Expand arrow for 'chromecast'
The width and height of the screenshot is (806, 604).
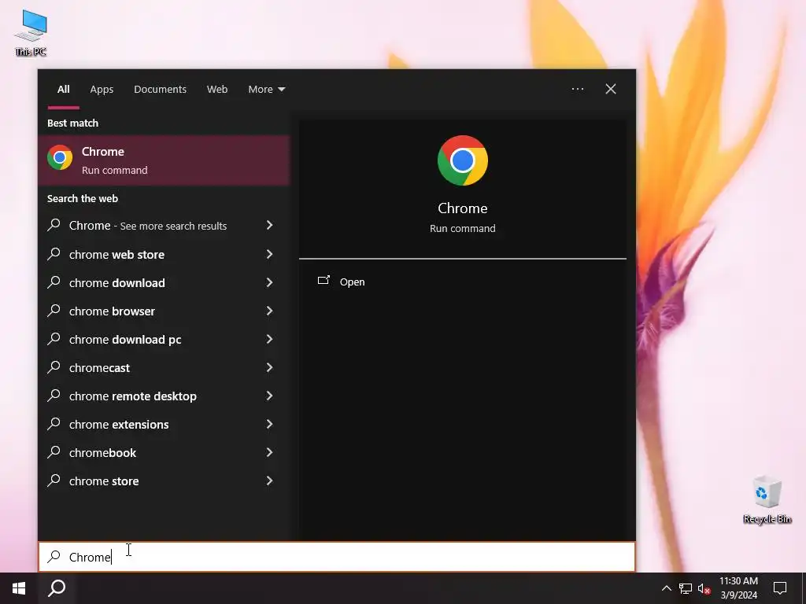[269, 366]
